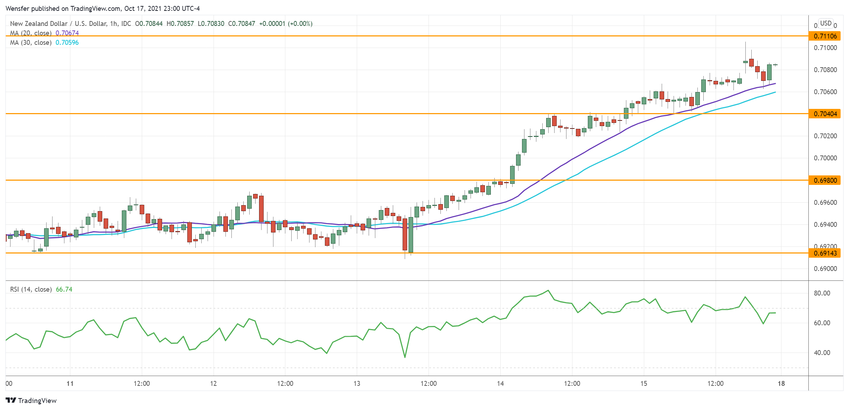Screen dimensions: 849x410
Task: Select the MA (20, close) legend
Action: [31, 33]
